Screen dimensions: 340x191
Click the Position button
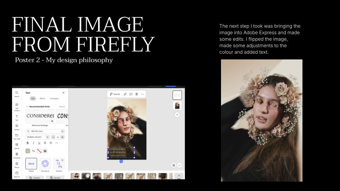click(x=35, y=178)
